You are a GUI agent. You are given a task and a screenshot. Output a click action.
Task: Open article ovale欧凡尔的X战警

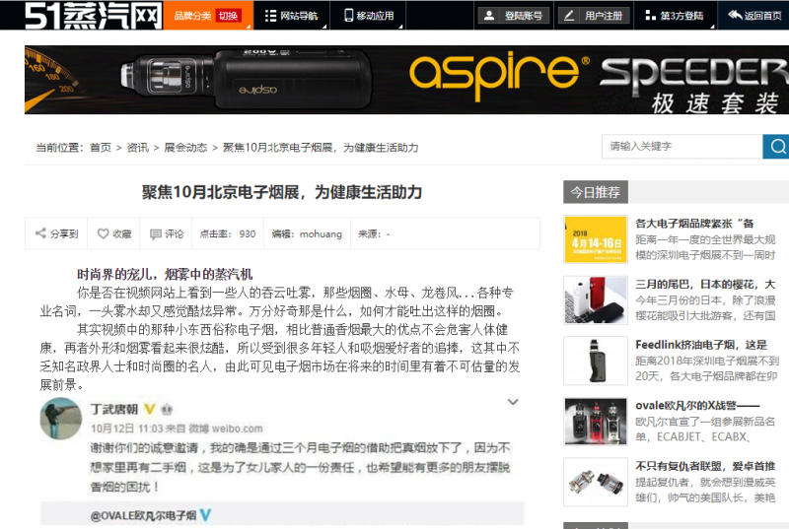[x=697, y=406]
